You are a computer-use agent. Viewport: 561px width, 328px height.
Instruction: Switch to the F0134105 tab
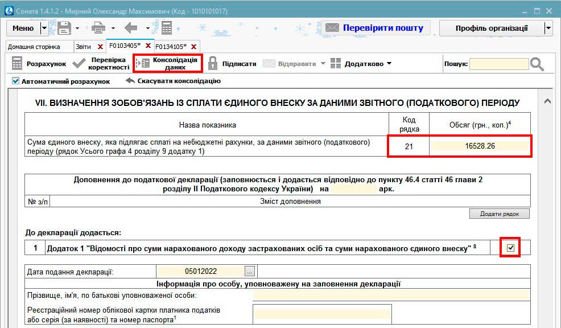pos(171,46)
